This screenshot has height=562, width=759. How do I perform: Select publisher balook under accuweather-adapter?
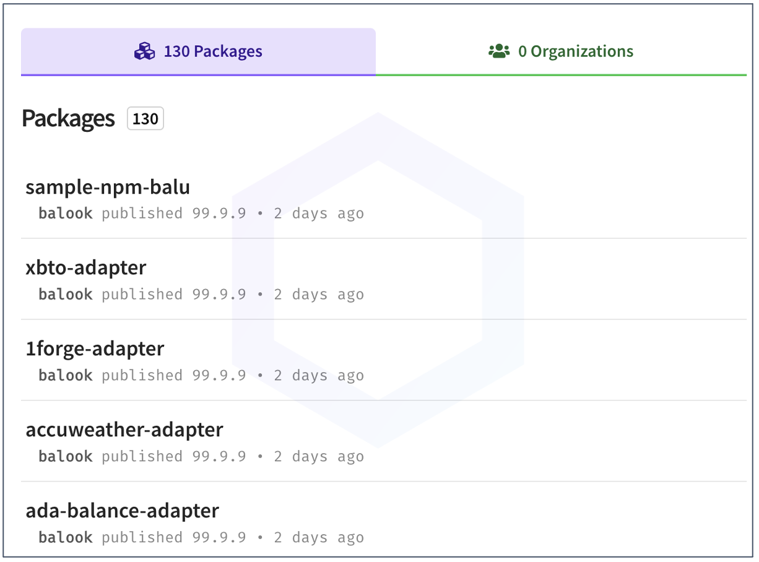[x=65, y=457]
